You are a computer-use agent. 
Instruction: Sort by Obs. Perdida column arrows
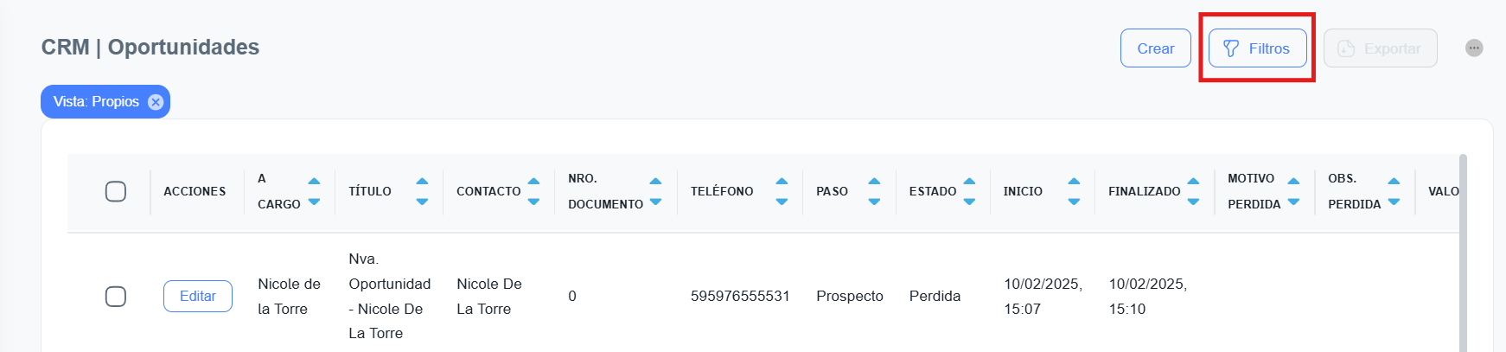coord(1394,191)
